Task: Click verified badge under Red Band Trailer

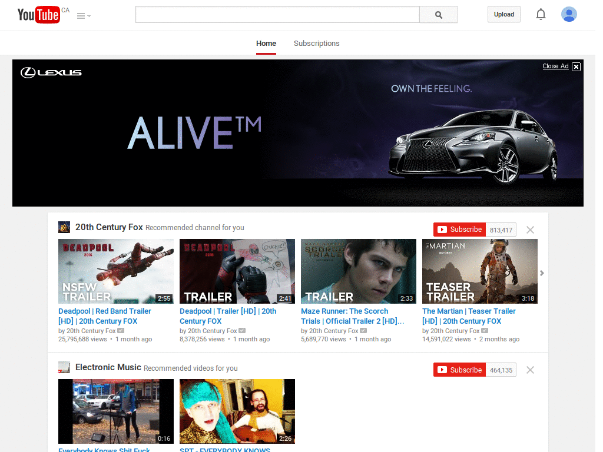Action: click(121, 331)
